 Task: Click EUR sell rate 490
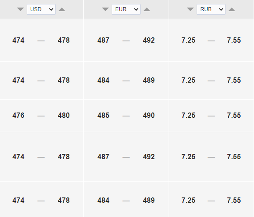(x=149, y=116)
